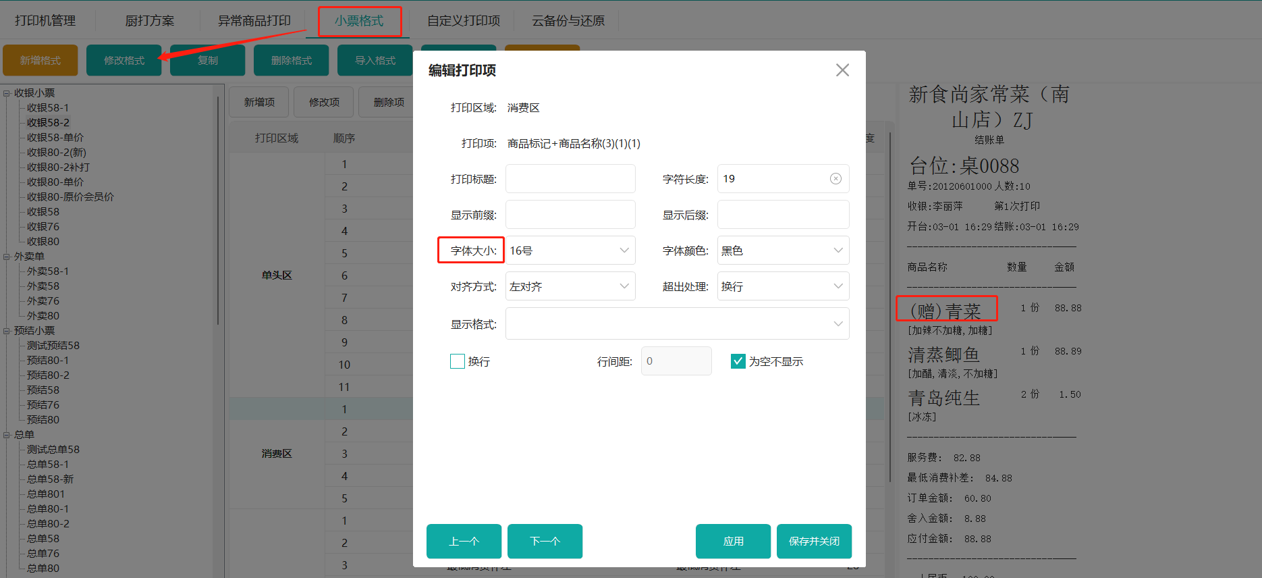The height and width of the screenshot is (578, 1262).
Task: Open the 字体大小 dropdown
Action: pyautogui.click(x=570, y=251)
